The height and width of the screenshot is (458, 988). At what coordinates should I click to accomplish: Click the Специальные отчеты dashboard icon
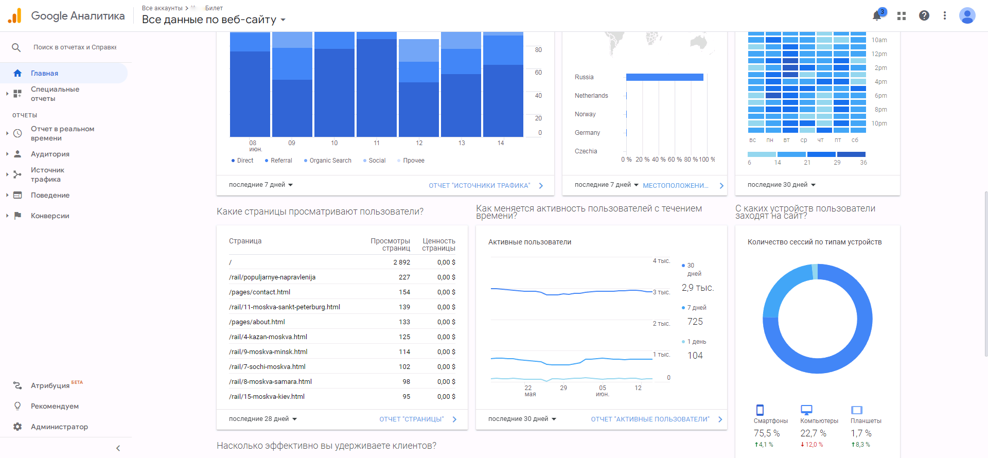tap(17, 94)
